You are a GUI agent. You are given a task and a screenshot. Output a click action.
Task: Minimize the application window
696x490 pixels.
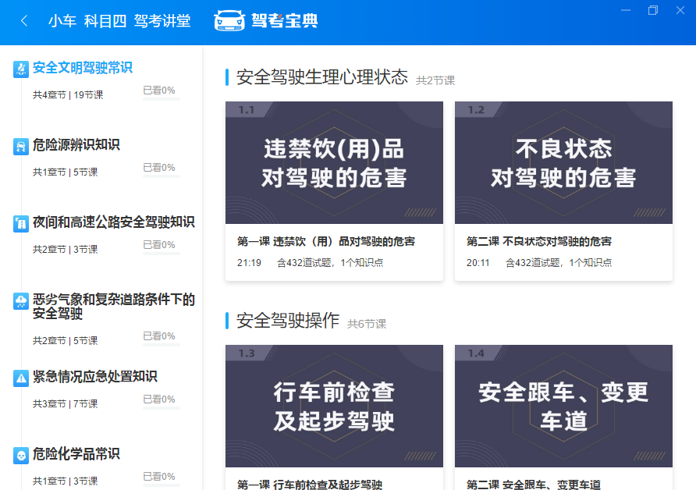626,10
